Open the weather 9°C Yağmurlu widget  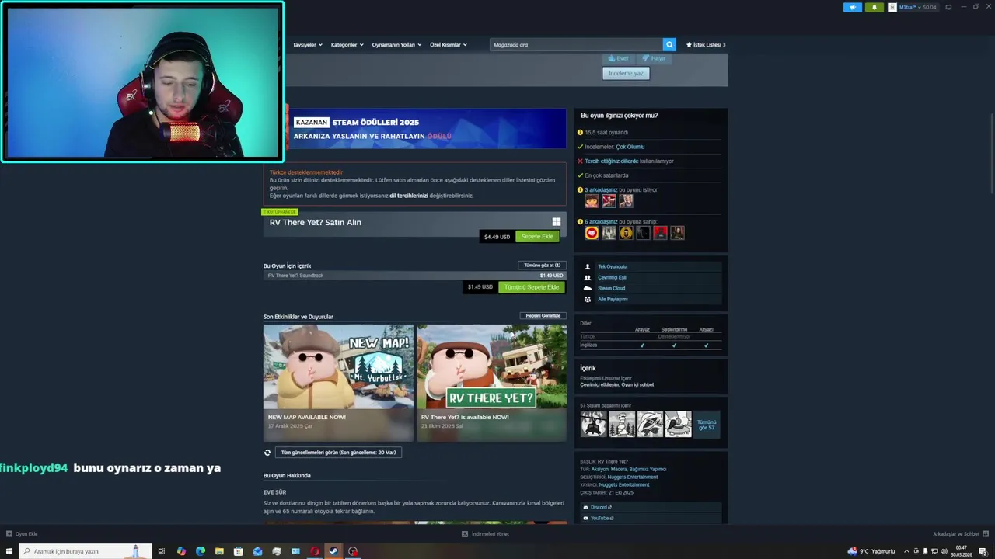pyautogui.click(x=871, y=551)
